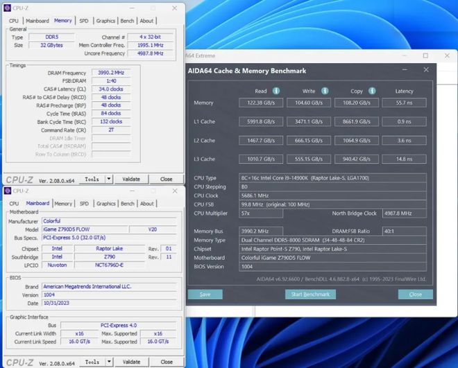Screen dimensions: 458x368
Task: Click LPCIO value NCT6796D-E
Action: pos(110,265)
